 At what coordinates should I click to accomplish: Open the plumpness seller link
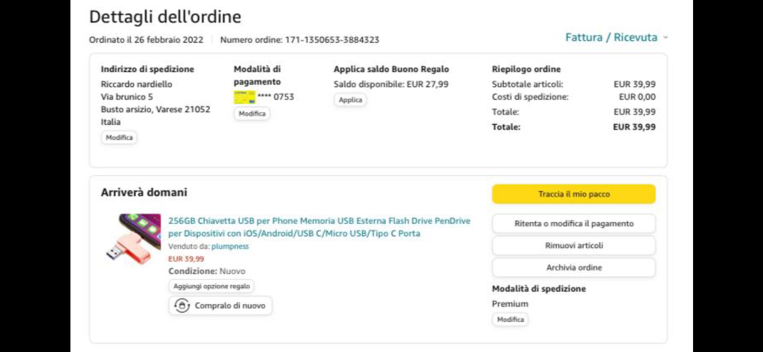(x=230, y=246)
